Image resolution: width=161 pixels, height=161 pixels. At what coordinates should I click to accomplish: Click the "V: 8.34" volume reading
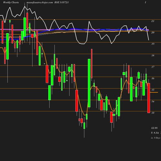pyautogui.click(x=155, y=133)
